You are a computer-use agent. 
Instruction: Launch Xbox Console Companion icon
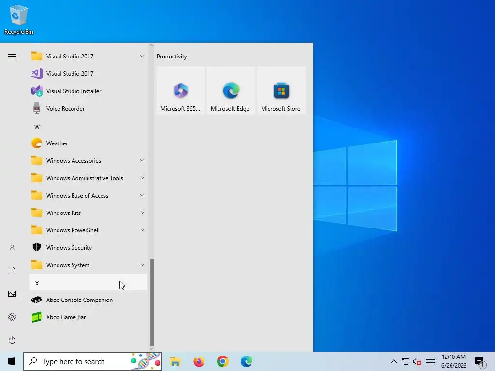click(x=37, y=300)
